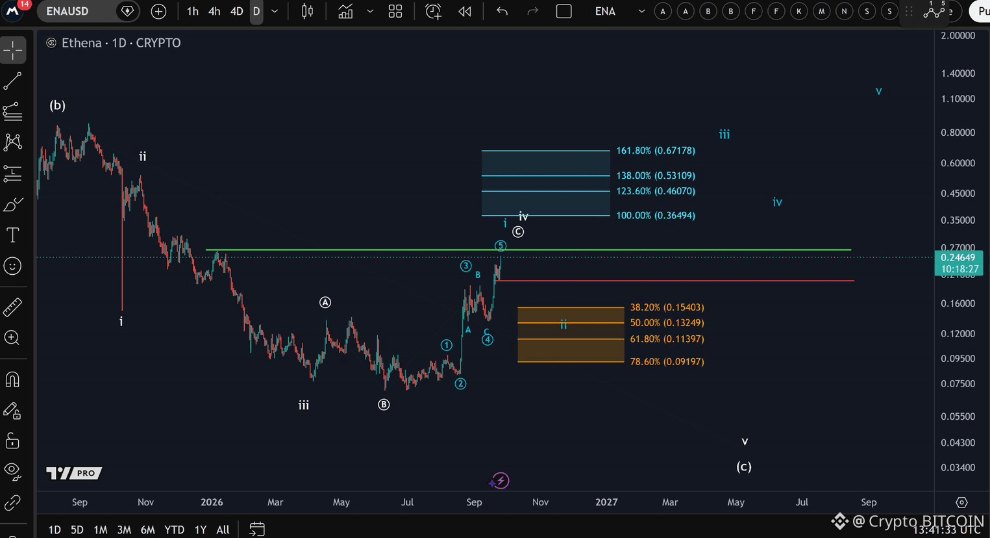
Task: Click the ENAUSD symbol search button
Action: point(67,11)
